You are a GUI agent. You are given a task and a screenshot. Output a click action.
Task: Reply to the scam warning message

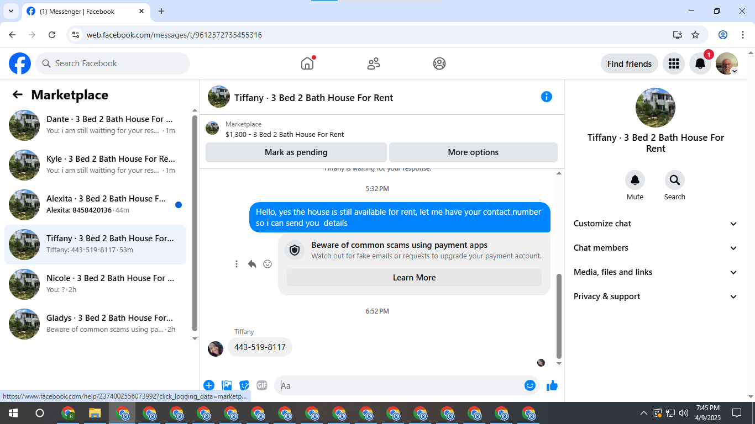pos(252,264)
